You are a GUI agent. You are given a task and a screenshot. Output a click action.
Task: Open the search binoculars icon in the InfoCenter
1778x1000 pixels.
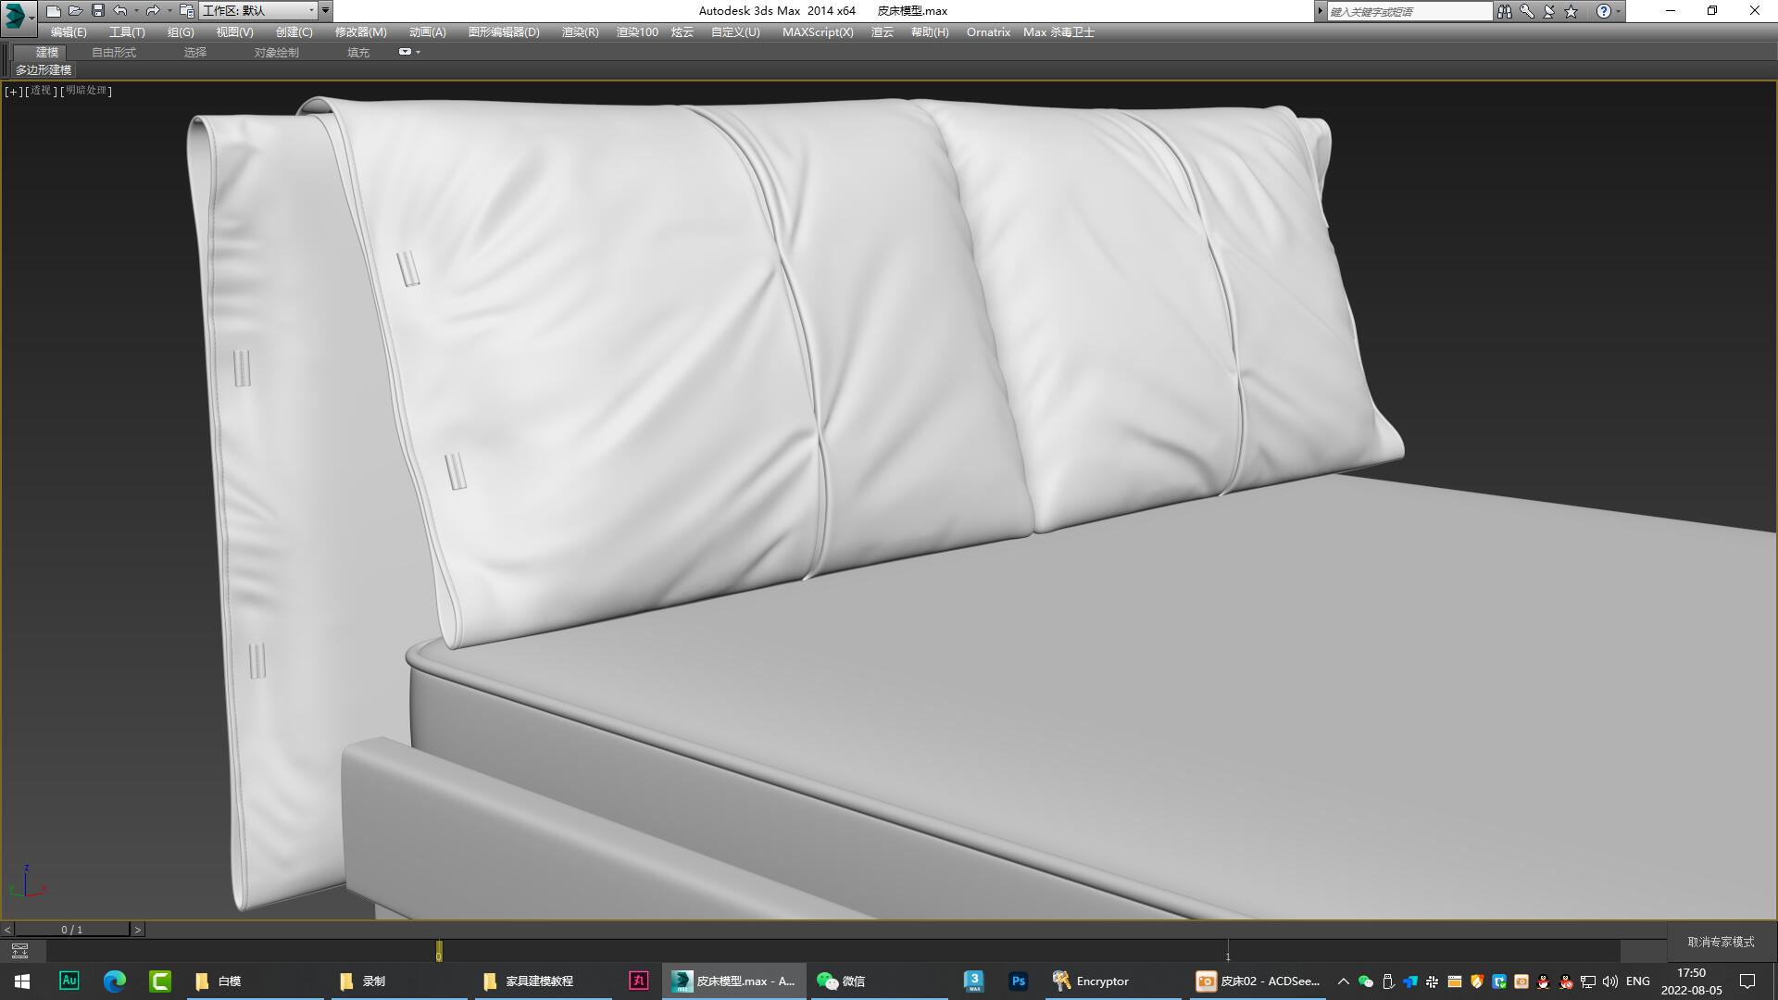pyautogui.click(x=1505, y=10)
